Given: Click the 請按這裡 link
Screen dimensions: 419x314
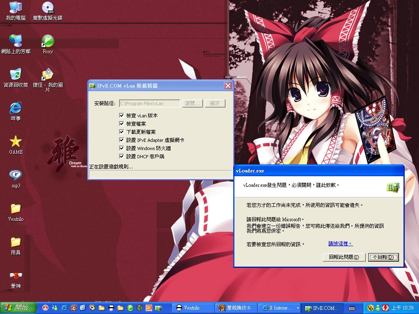Looking at the screenshot, I should click(x=340, y=244).
